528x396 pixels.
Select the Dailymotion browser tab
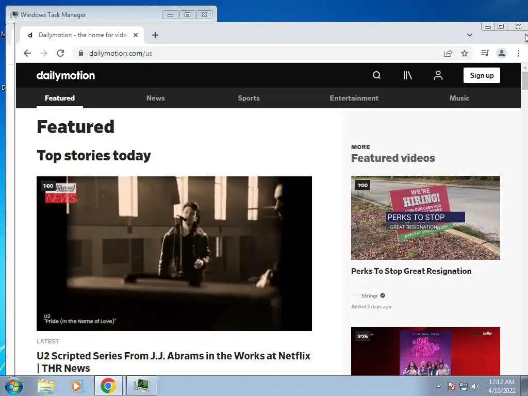82,35
